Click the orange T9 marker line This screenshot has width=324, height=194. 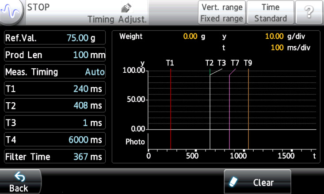click(x=248, y=110)
